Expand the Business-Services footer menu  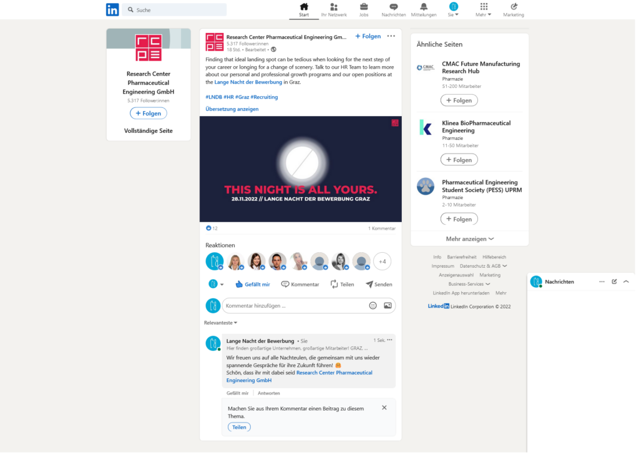coord(469,284)
